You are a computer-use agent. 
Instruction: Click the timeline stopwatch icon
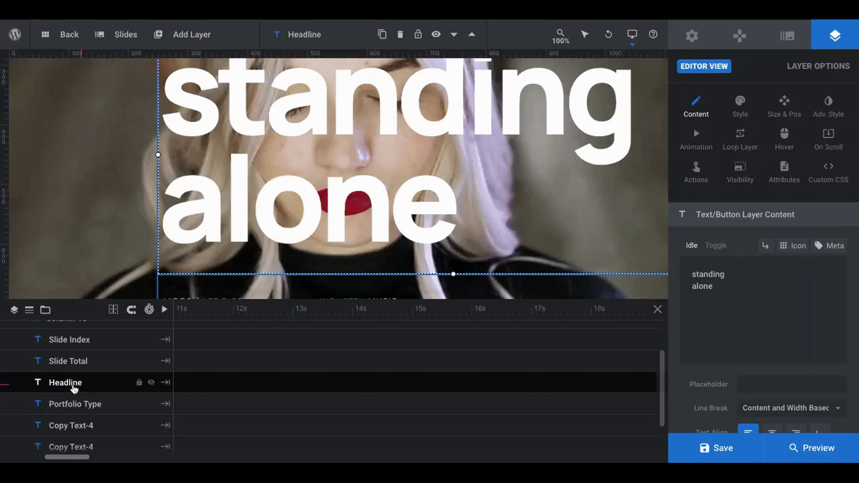pyautogui.click(x=149, y=309)
